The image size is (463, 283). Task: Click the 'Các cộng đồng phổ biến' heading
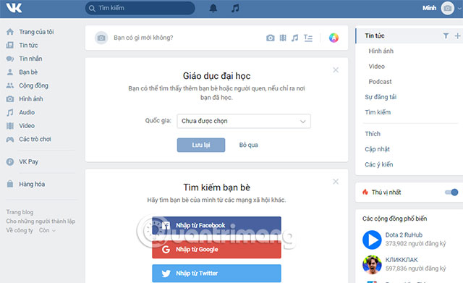[x=395, y=219]
